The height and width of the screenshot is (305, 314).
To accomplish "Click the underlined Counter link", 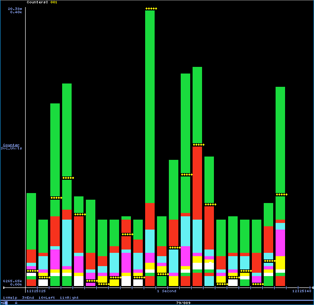I will pyautogui.click(x=11, y=145).
